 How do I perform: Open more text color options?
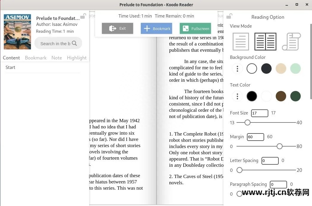[x=237, y=96]
